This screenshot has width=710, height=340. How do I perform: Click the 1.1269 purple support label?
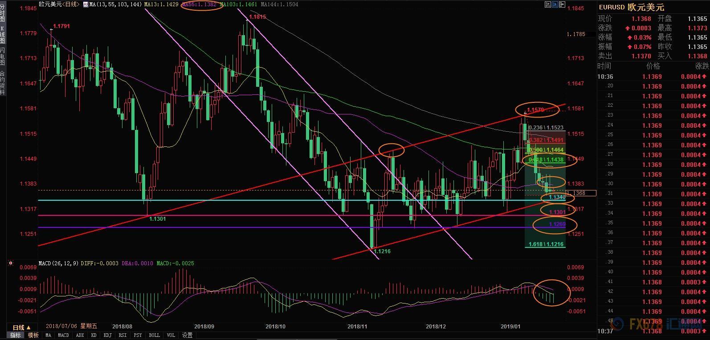pyautogui.click(x=557, y=224)
